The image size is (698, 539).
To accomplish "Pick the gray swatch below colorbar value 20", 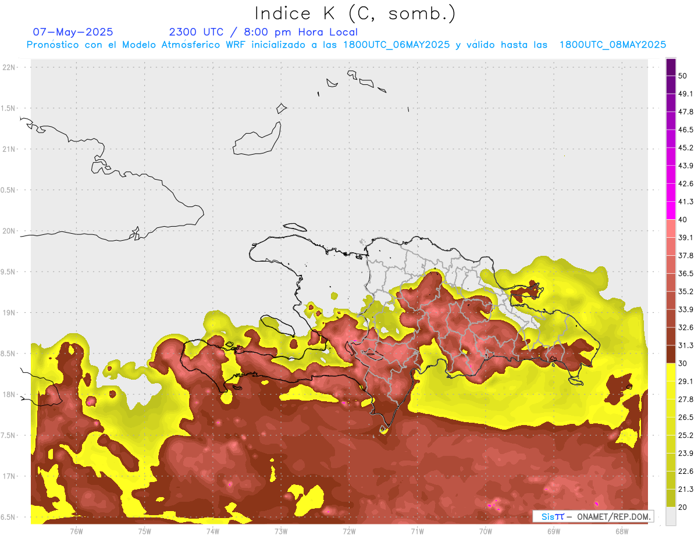I will (671, 516).
